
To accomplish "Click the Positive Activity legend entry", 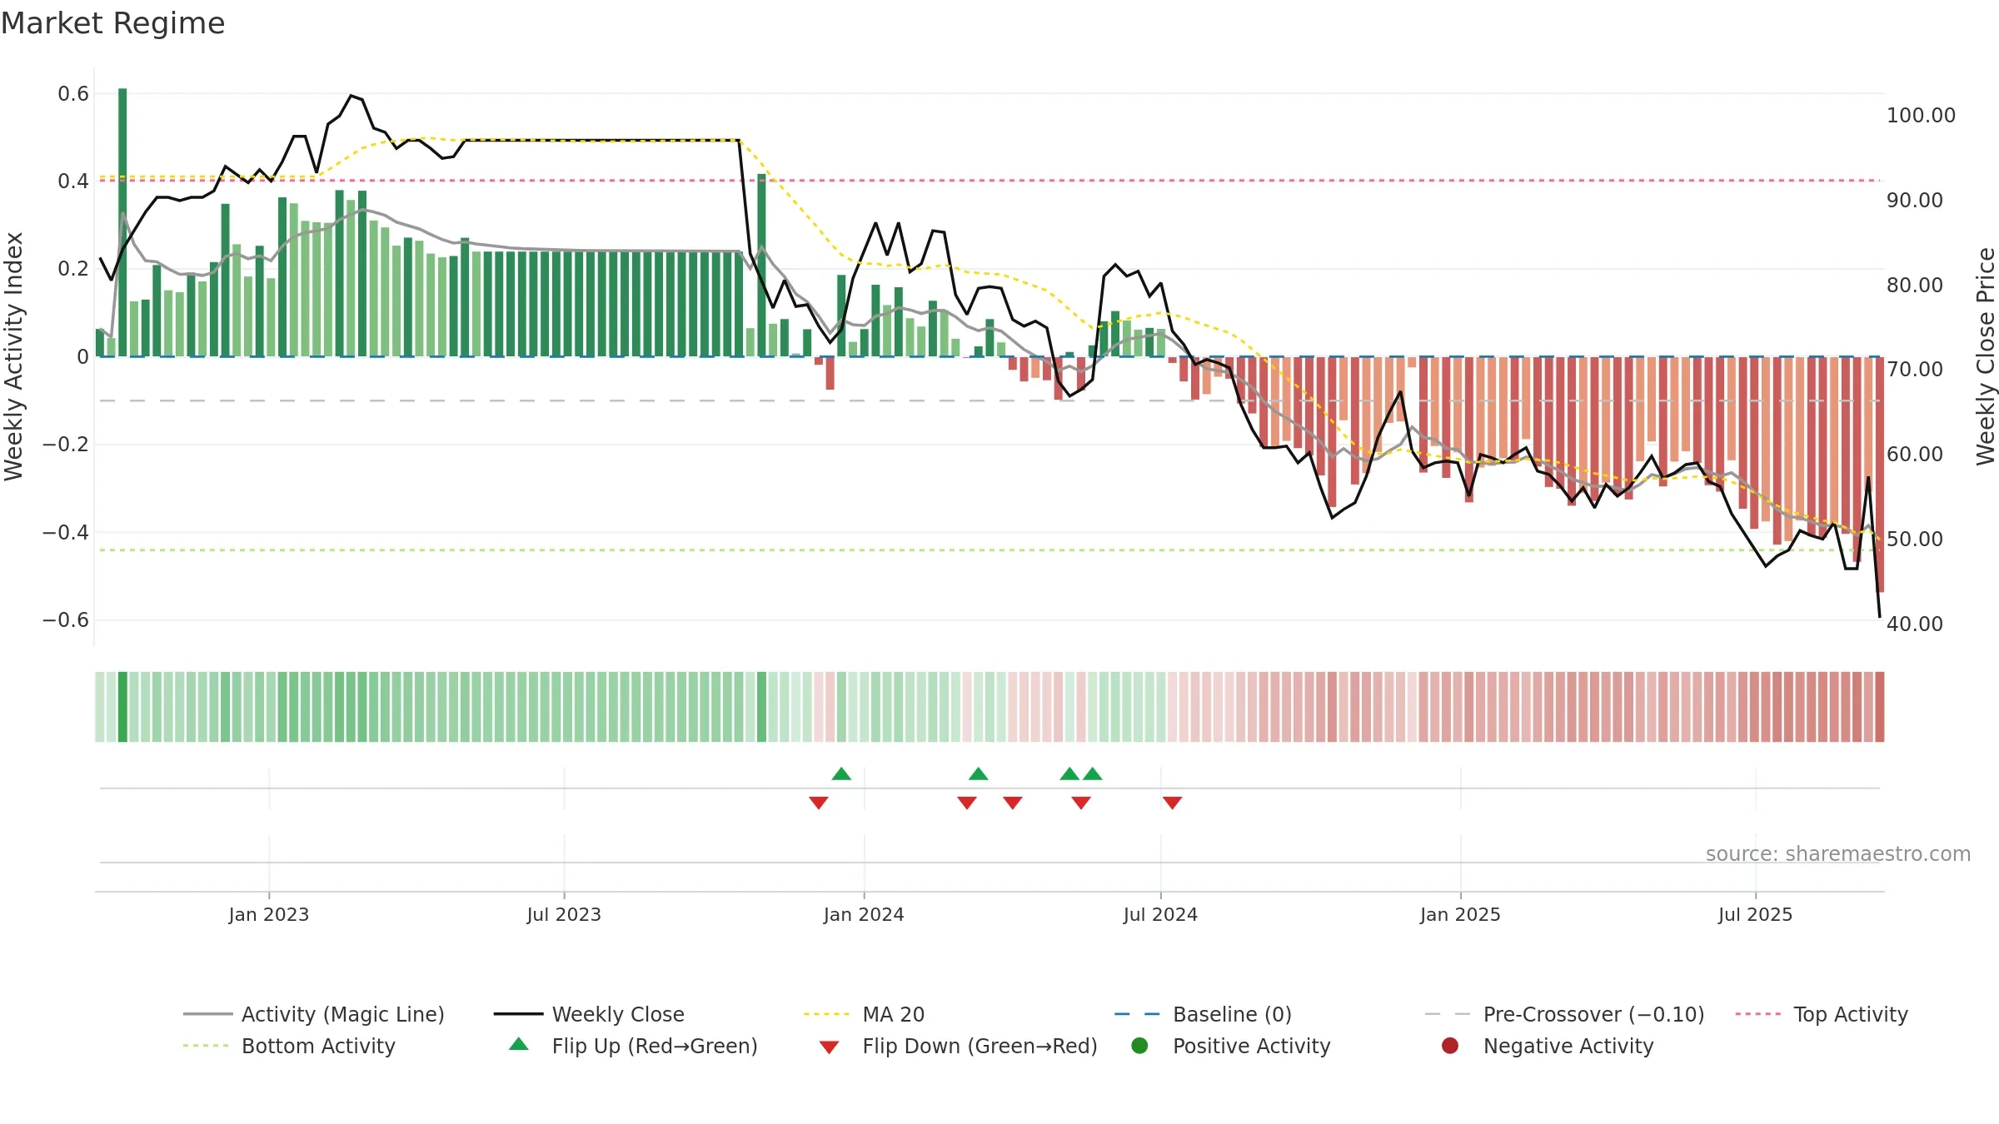I will [1231, 1046].
